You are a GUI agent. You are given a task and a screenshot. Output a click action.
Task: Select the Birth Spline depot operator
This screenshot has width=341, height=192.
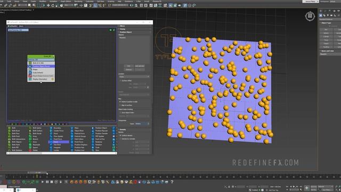36,128
